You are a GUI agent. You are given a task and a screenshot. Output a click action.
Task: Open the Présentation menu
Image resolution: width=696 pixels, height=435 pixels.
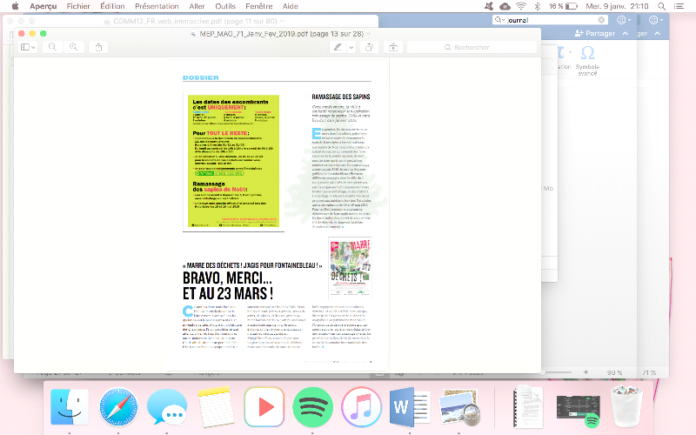[x=157, y=6]
